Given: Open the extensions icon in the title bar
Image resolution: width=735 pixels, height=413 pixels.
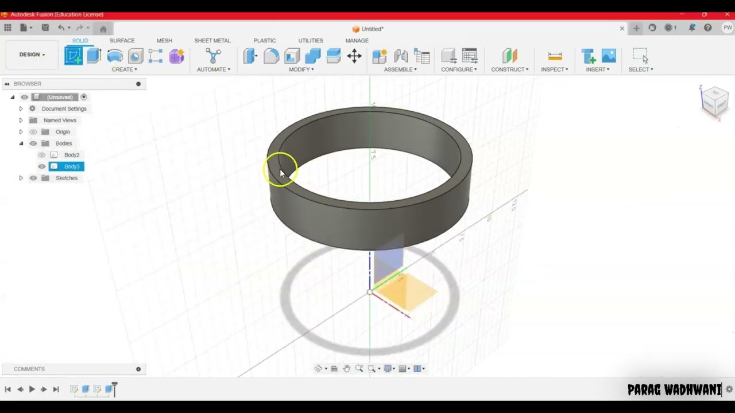Looking at the screenshot, I should (652, 28).
